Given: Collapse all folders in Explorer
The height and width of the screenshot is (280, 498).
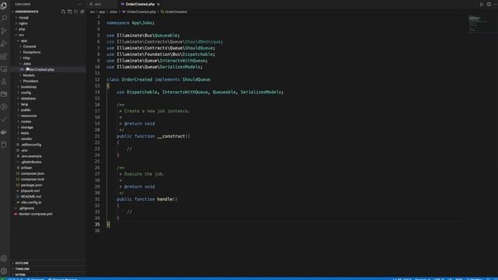Looking at the screenshot, I should coord(82,12).
